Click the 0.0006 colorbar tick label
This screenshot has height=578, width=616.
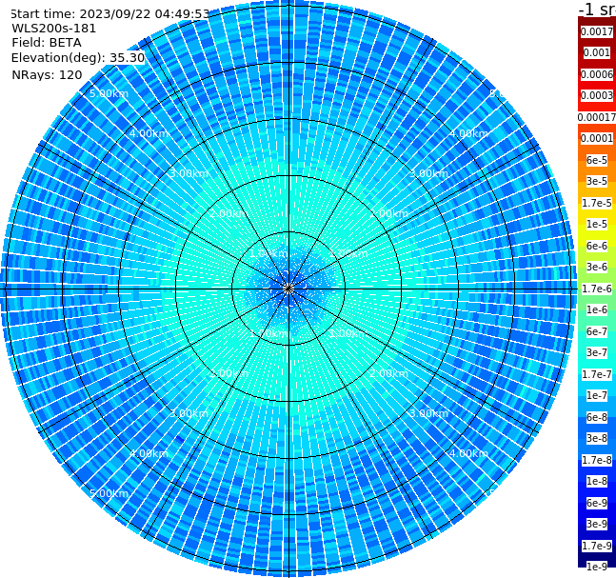597,74
